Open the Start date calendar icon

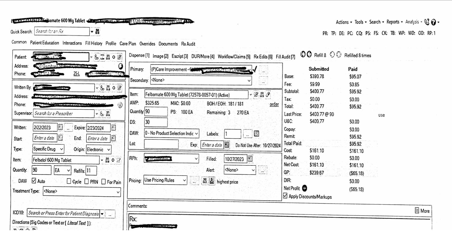[x=61, y=138]
